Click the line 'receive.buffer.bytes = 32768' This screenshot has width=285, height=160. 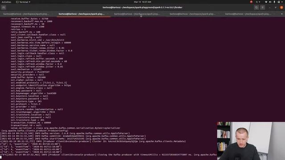pos(29,19)
